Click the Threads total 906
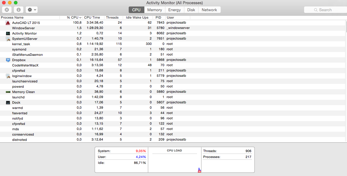Viewport: 347px width, 176px height. coord(248,151)
